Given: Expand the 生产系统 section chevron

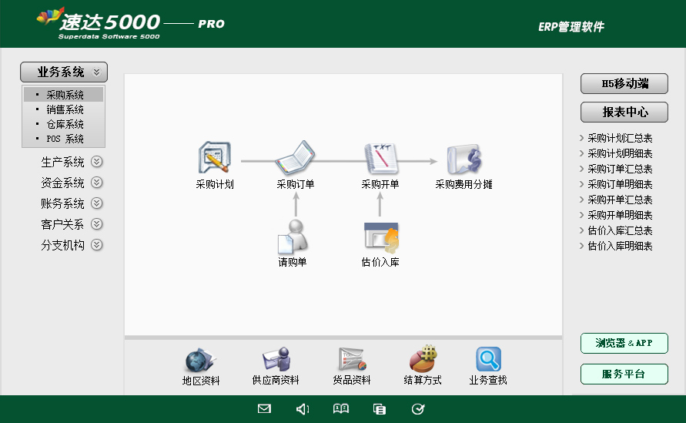Looking at the screenshot, I should click(x=97, y=162).
